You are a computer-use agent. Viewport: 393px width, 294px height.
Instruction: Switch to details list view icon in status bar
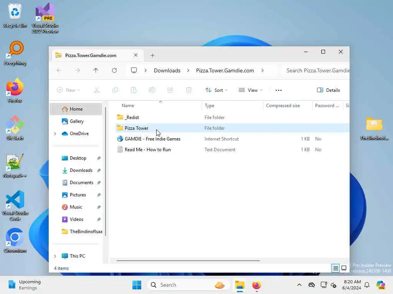click(x=335, y=268)
